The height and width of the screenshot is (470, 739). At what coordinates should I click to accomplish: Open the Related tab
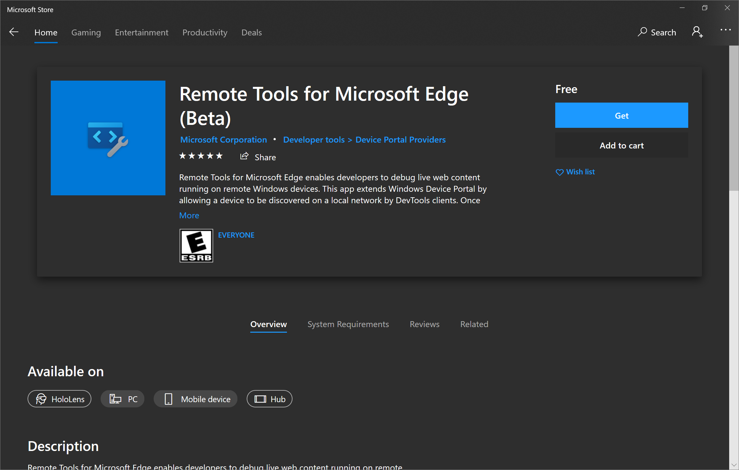tap(473, 324)
